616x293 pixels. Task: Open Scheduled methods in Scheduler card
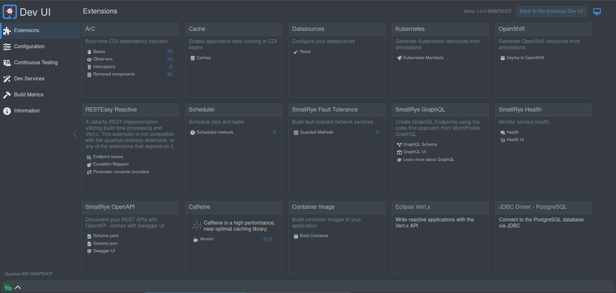pyautogui.click(x=215, y=132)
